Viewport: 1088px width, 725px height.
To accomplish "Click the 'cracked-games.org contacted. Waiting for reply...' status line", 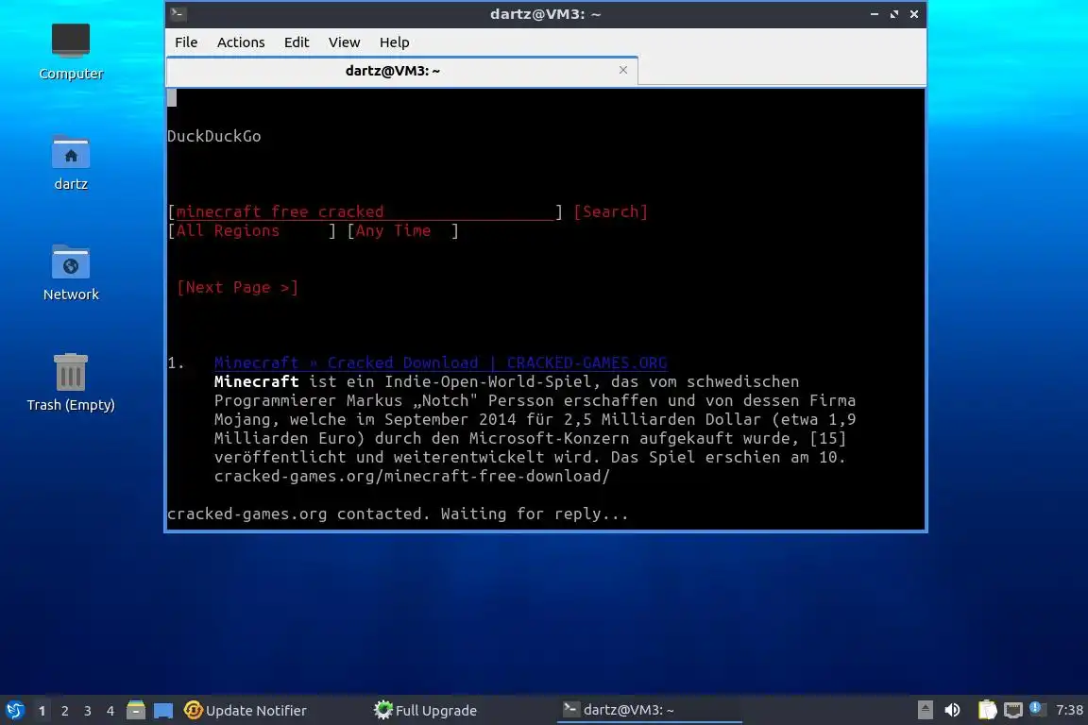I will [398, 514].
